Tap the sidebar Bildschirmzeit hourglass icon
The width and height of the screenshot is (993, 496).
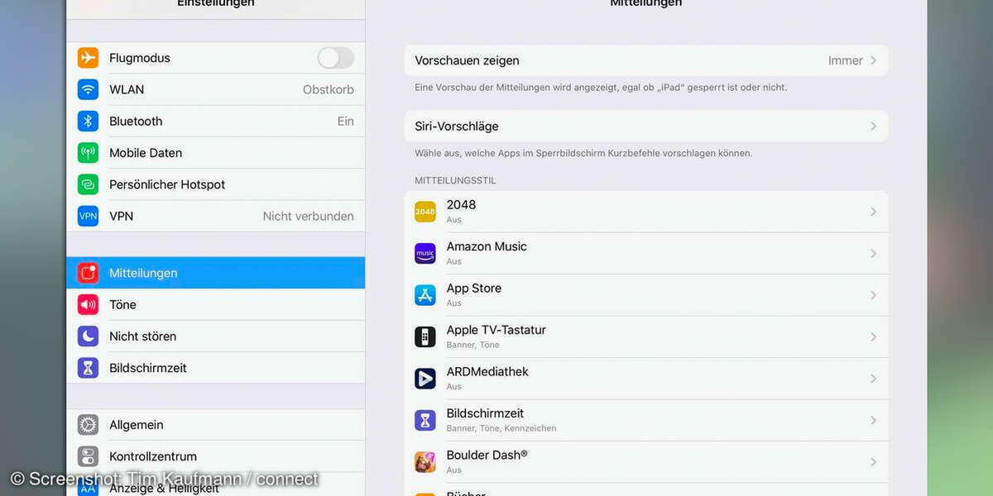point(88,368)
